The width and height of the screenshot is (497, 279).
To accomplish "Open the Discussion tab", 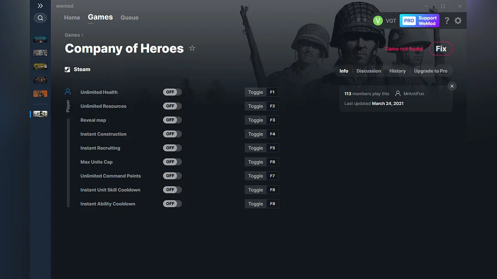I will 369,71.
